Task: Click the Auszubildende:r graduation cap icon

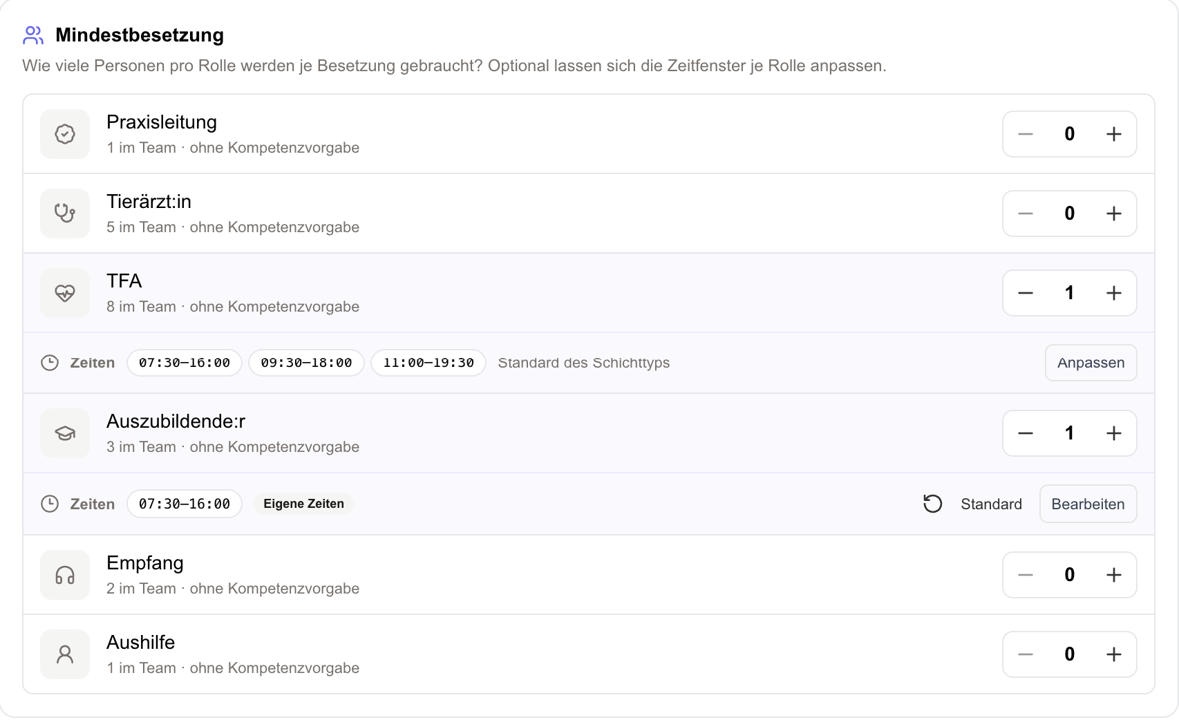Action: [x=65, y=433]
